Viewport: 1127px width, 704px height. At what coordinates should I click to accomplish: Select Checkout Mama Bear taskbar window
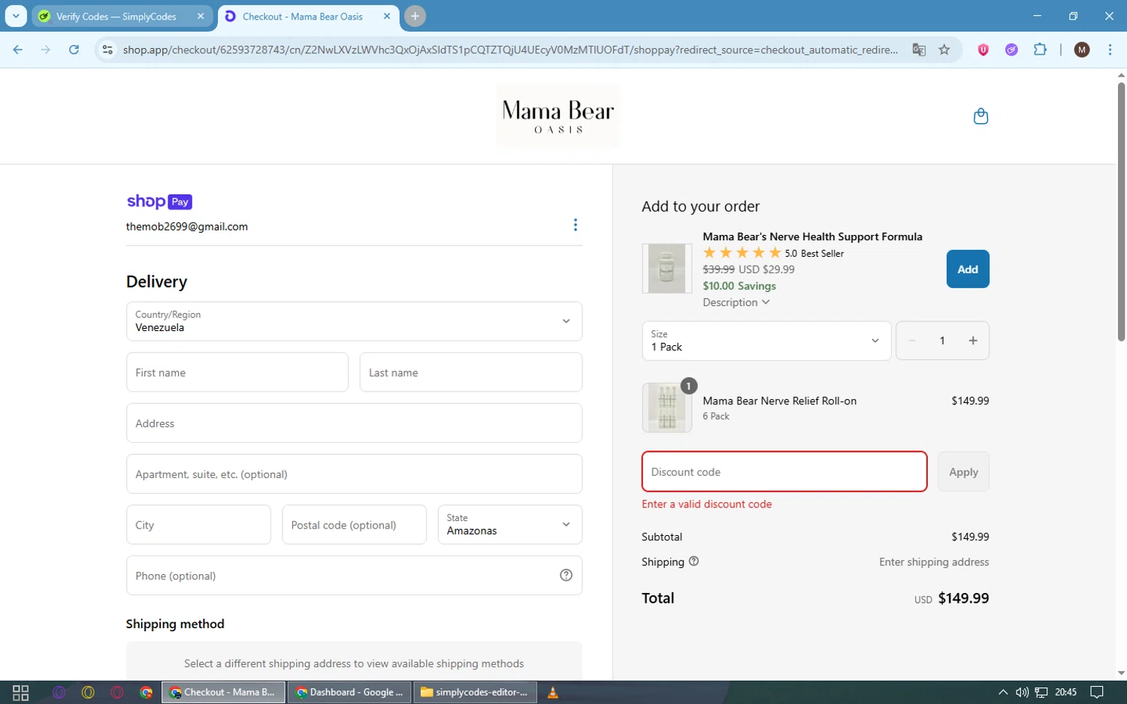coord(224,692)
